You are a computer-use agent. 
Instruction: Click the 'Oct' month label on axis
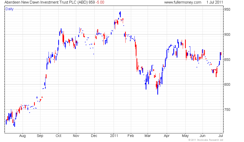58,136
